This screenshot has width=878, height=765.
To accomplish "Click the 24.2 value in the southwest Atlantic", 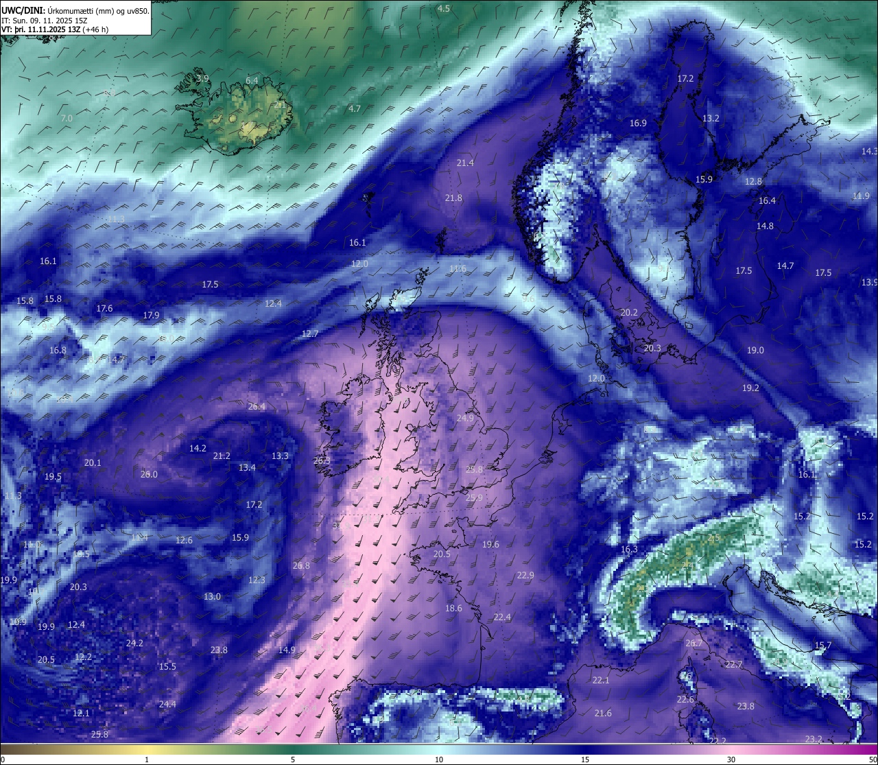I will pyautogui.click(x=134, y=644).
